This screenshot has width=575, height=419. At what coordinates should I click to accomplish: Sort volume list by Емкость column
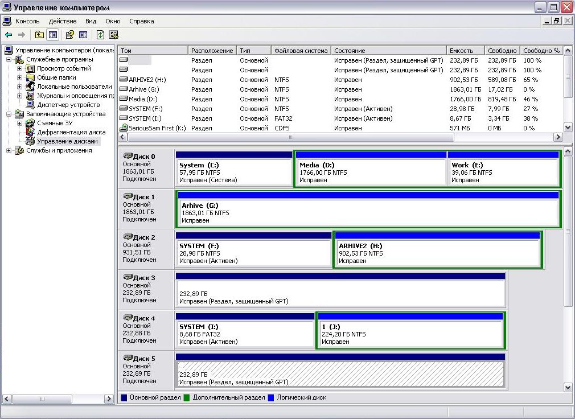pyautogui.click(x=465, y=51)
